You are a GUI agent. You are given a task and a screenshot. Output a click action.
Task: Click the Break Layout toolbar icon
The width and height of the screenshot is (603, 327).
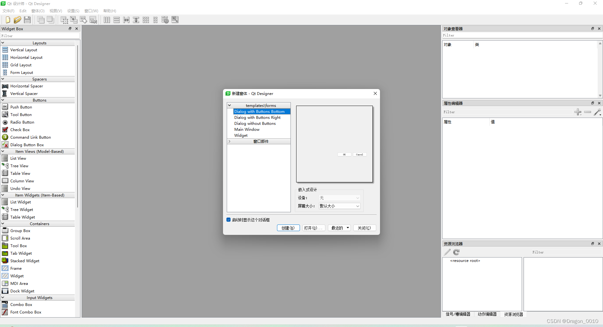(x=165, y=20)
